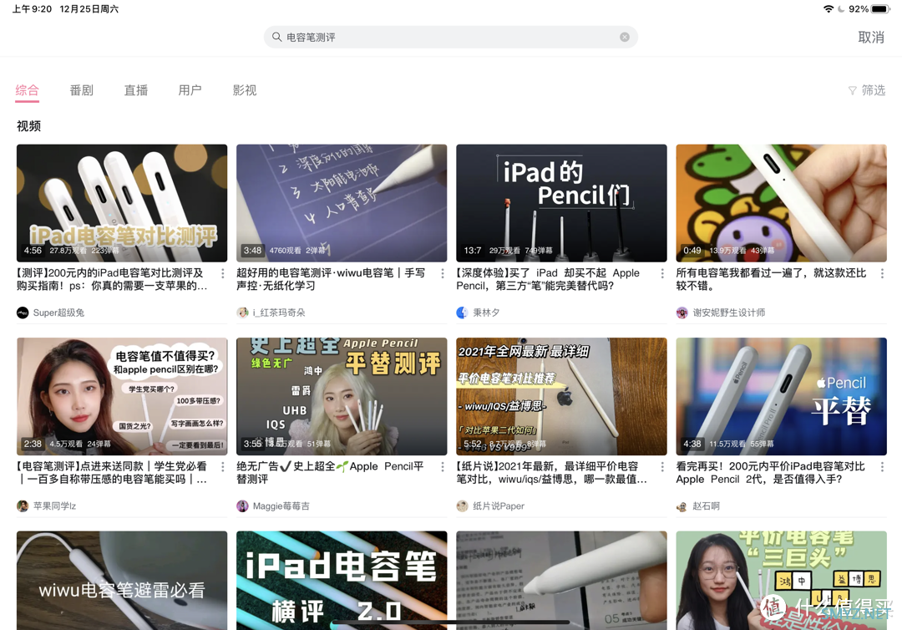Open more options for the 纸片说 2021年最新 video
The height and width of the screenshot is (630, 902).
[x=662, y=466]
